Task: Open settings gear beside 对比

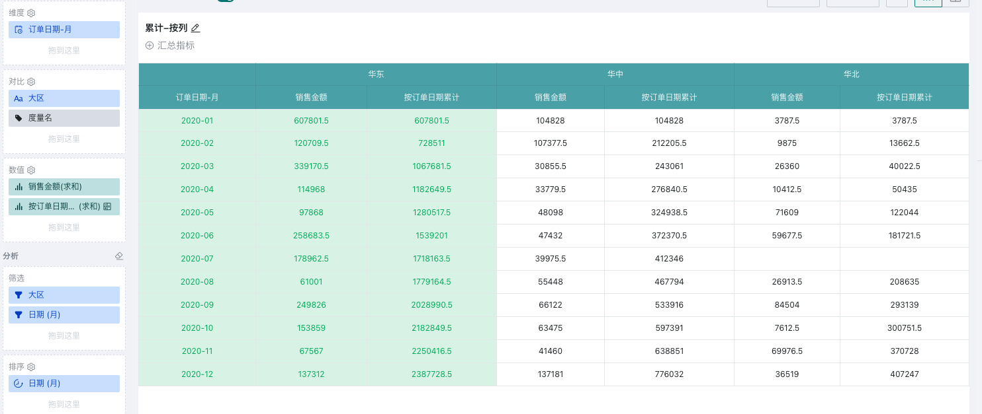Action: coord(31,82)
